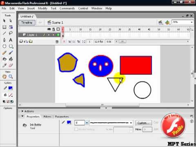Screen dimensions: 196x147
Task: Click the Center Frame timeline button
Action: click(x=64, y=42)
